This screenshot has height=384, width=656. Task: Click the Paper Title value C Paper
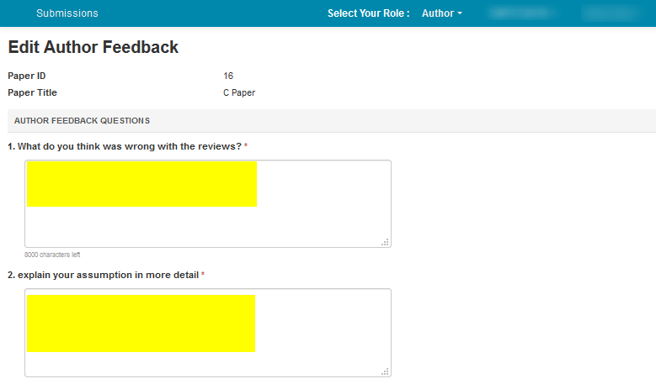(x=239, y=93)
